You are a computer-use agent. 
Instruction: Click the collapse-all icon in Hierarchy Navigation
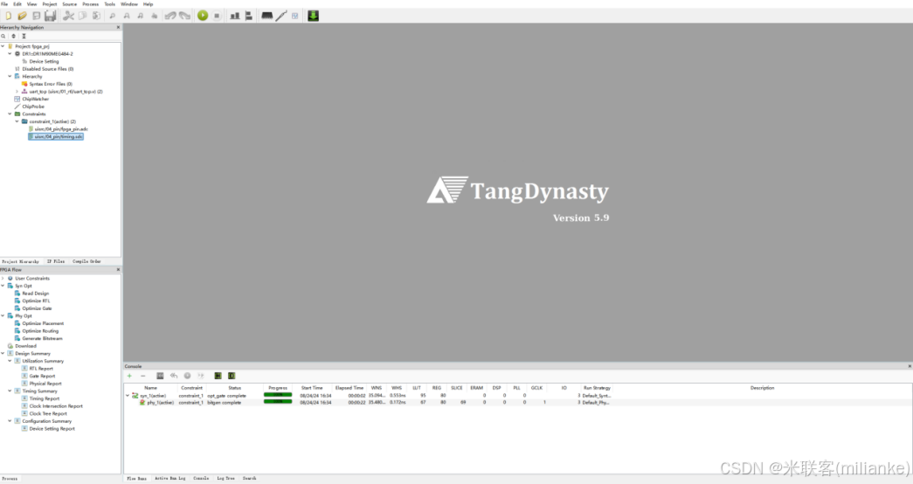(x=24, y=36)
